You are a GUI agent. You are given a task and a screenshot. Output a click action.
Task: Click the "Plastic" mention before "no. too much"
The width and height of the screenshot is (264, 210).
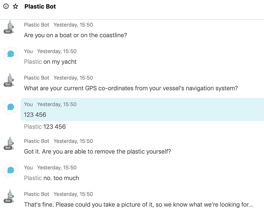pyautogui.click(x=33, y=178)
